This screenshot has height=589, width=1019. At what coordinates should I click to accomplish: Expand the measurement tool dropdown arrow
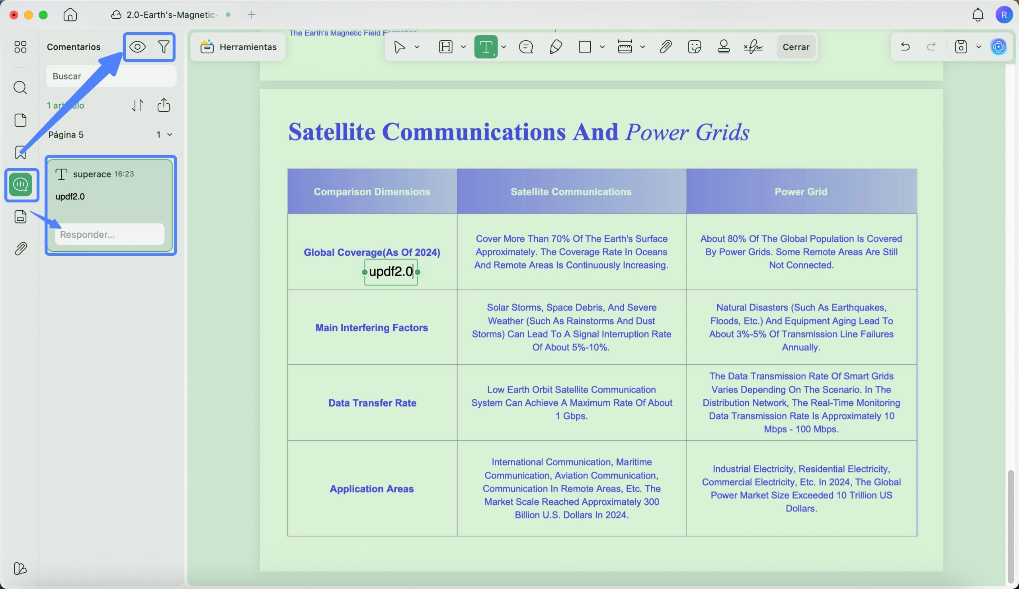(x=642, y=47)
